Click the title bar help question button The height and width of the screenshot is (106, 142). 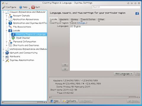coord(128,3)
